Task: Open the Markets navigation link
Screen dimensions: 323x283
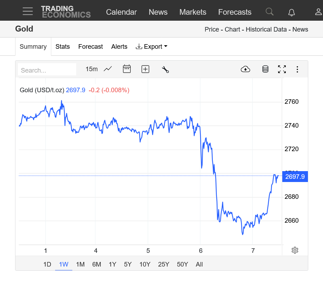Action: click(193, 12)
